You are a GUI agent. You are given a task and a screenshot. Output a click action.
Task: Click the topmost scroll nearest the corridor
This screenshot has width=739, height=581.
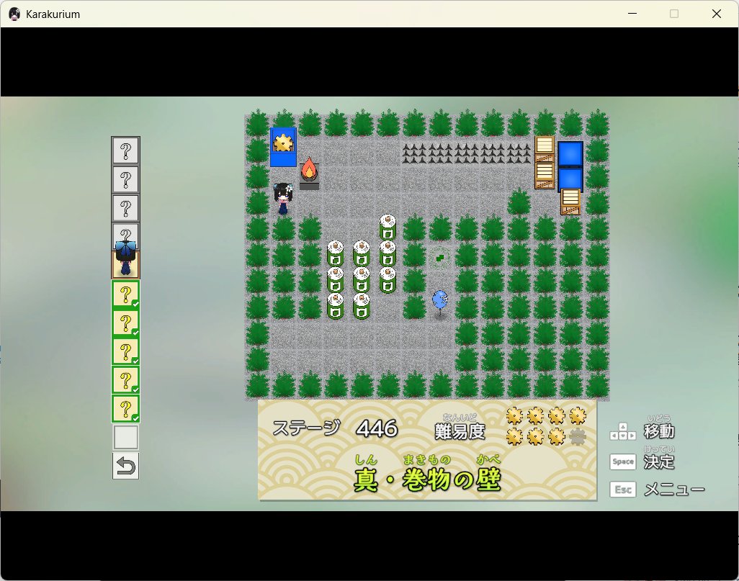[388, 227]
